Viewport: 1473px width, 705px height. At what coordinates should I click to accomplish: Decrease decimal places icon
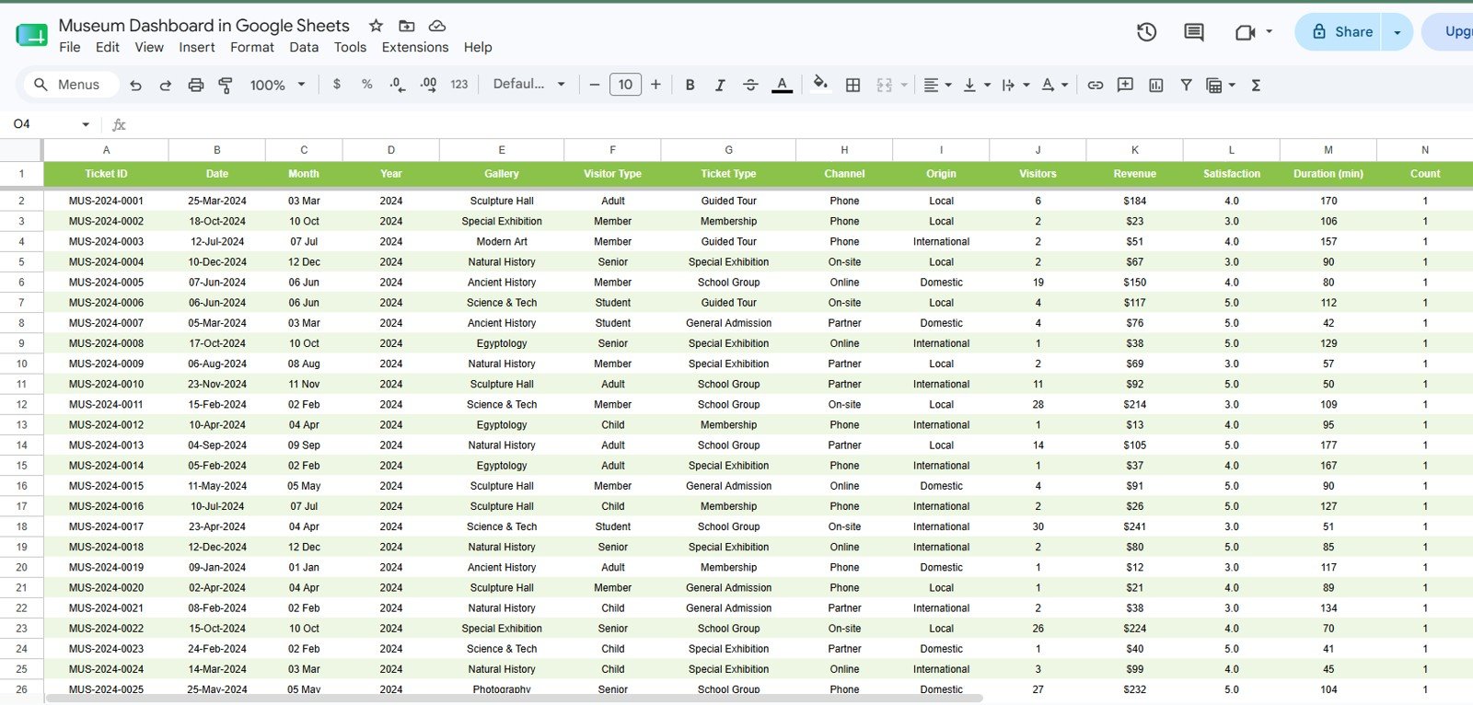[x=397, y=84]
